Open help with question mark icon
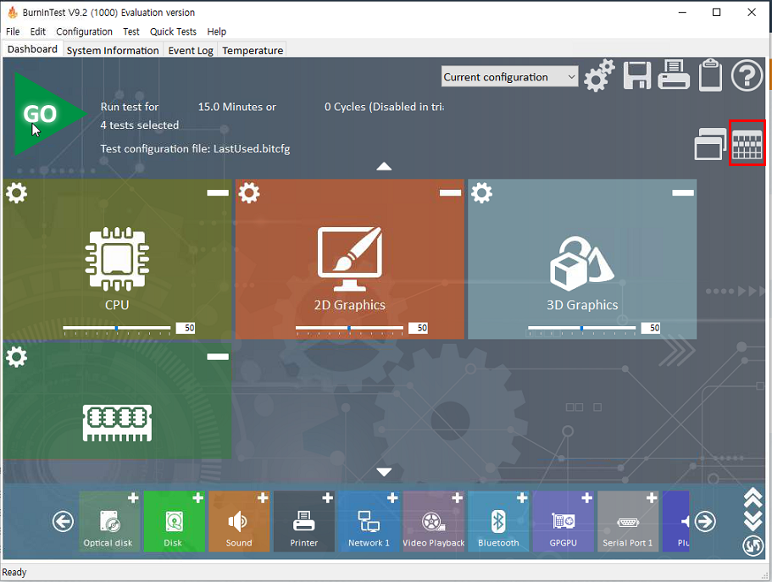The height and width of the screenshot is (582, 772). (747, 75)
